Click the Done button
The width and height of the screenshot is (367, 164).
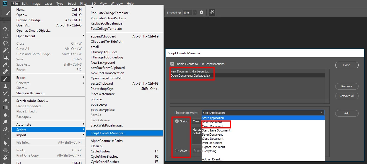tap(347, 65)
